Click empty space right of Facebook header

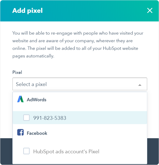coord(102,133)
